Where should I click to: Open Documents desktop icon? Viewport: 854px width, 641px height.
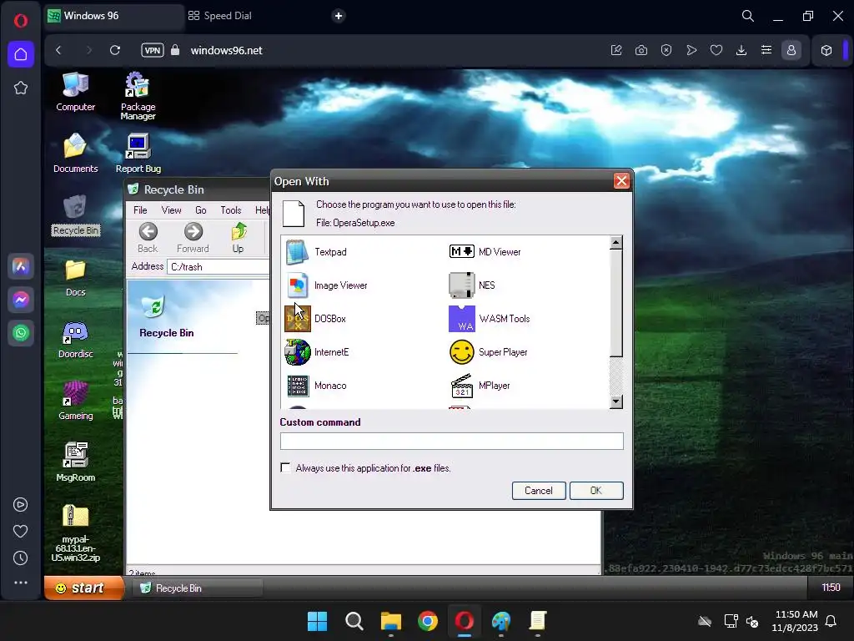tap(75, 154)
